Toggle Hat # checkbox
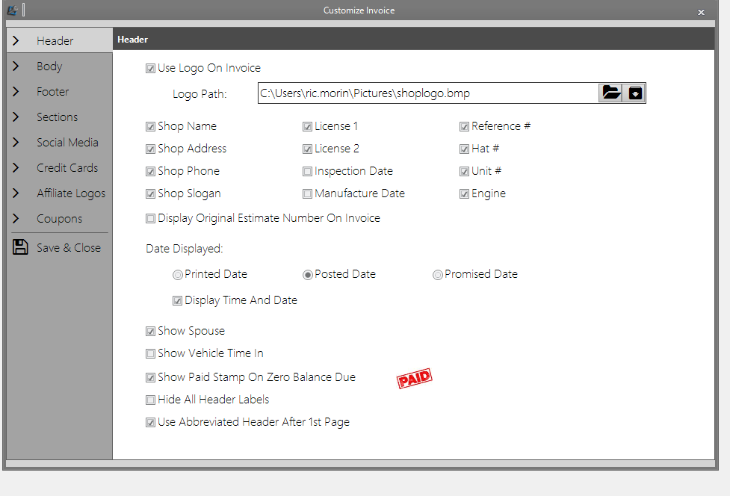Screen dimensions: 730x496 point(464,149)
